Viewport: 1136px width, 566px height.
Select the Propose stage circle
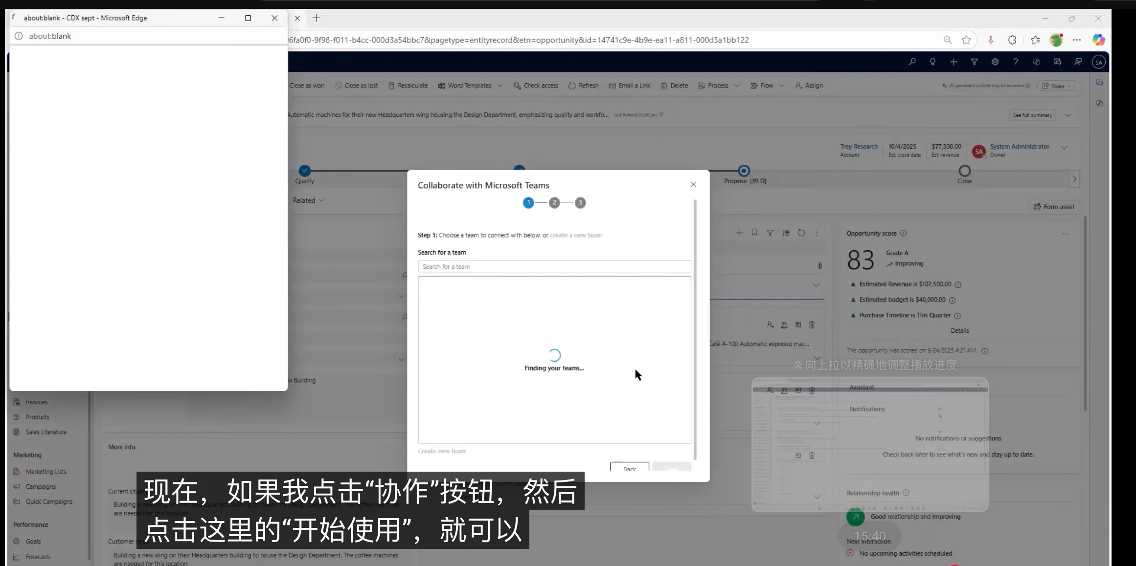[744, 171]
